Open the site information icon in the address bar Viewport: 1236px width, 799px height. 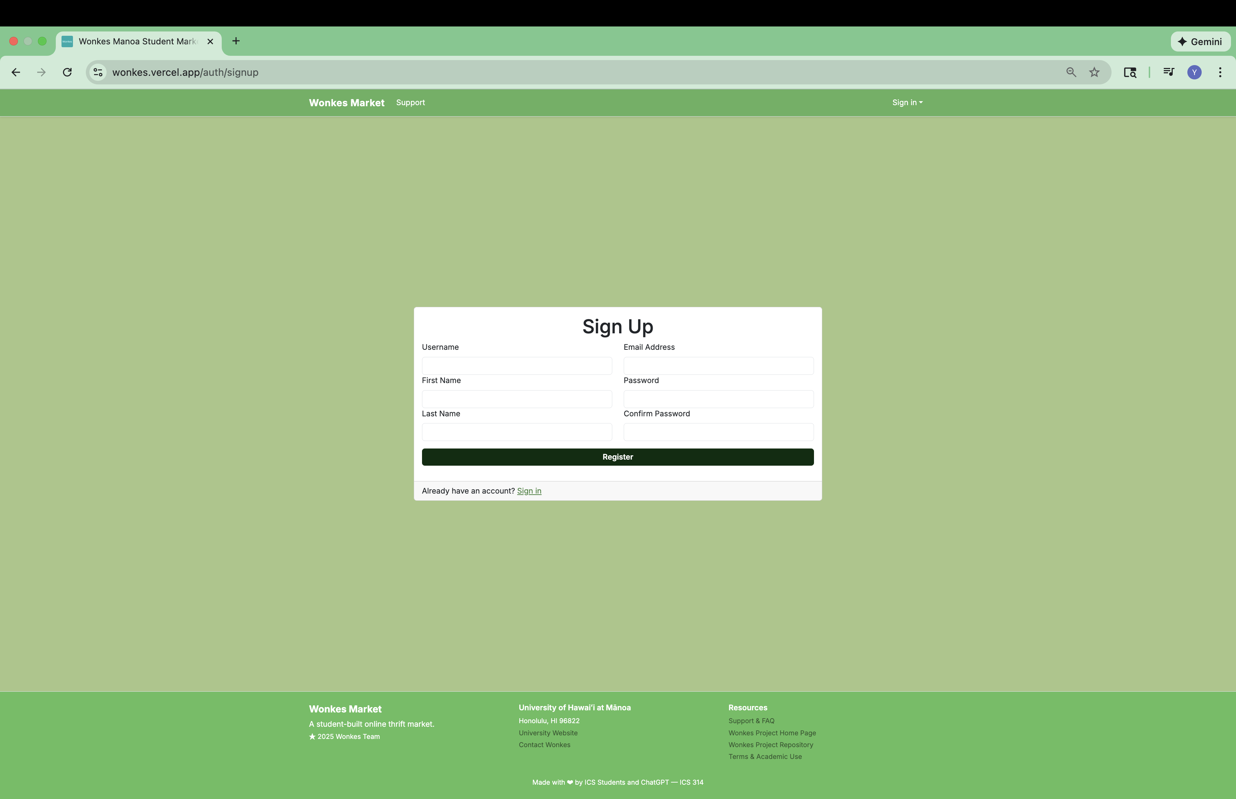tap(98, 72)
